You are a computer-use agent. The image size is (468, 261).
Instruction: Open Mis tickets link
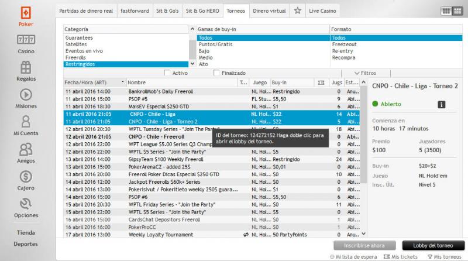(401, 257)
